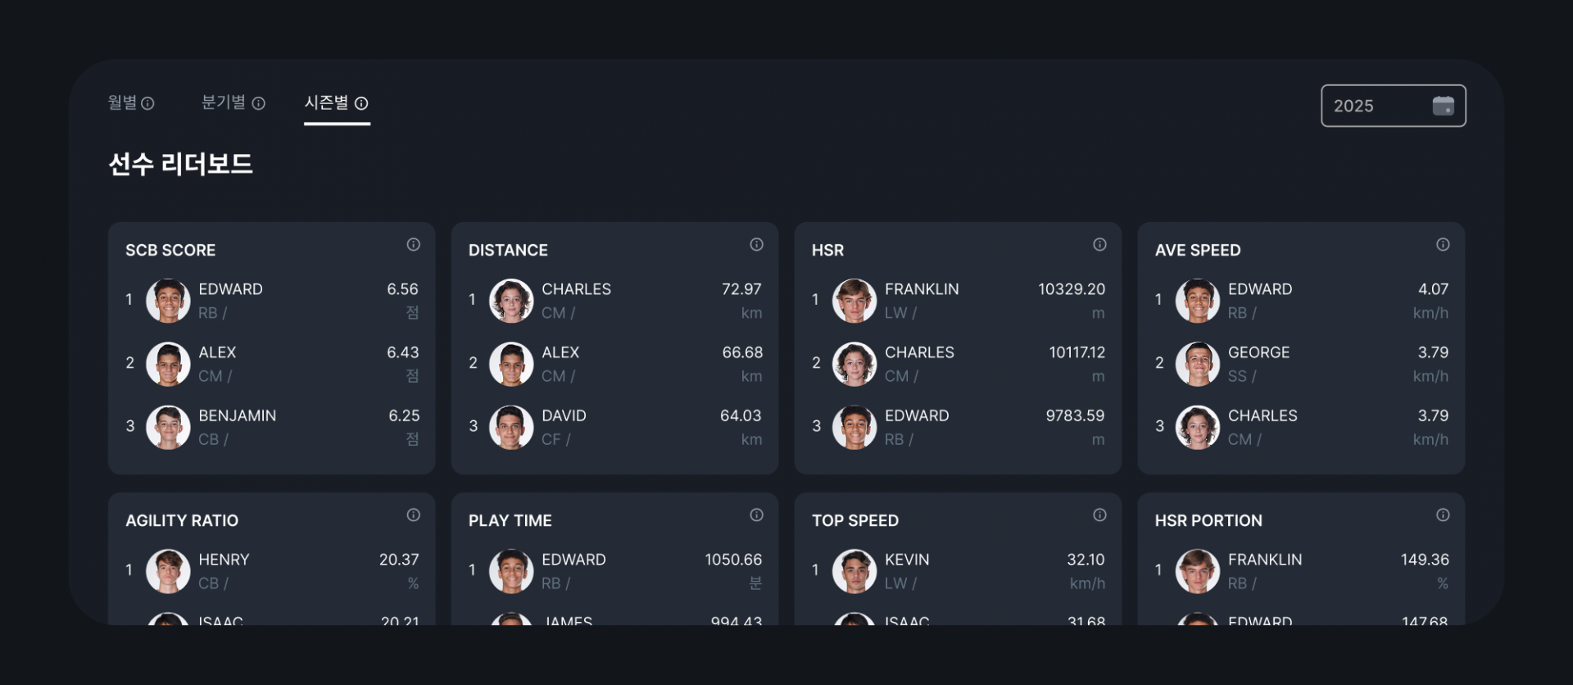
Task: Switch to the 분기별 tab
Action: point(233,102)
